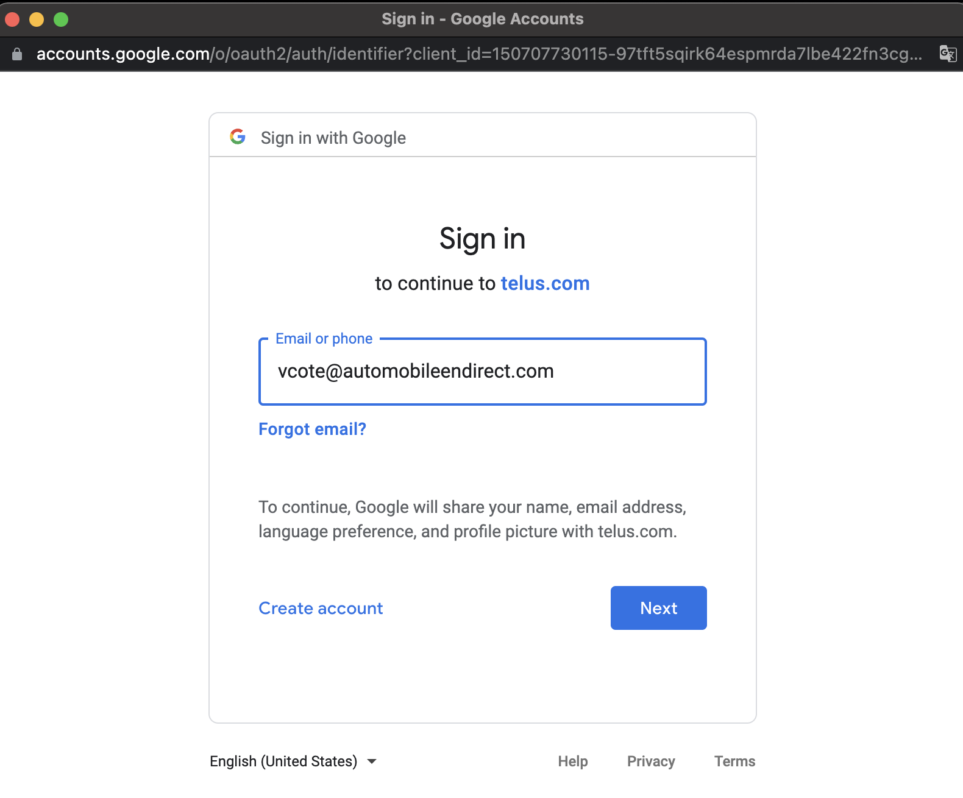Screen dimensions: 963x798
Task: Click the Google G logo
Action: pyautogui.click(x=238, y=136)
